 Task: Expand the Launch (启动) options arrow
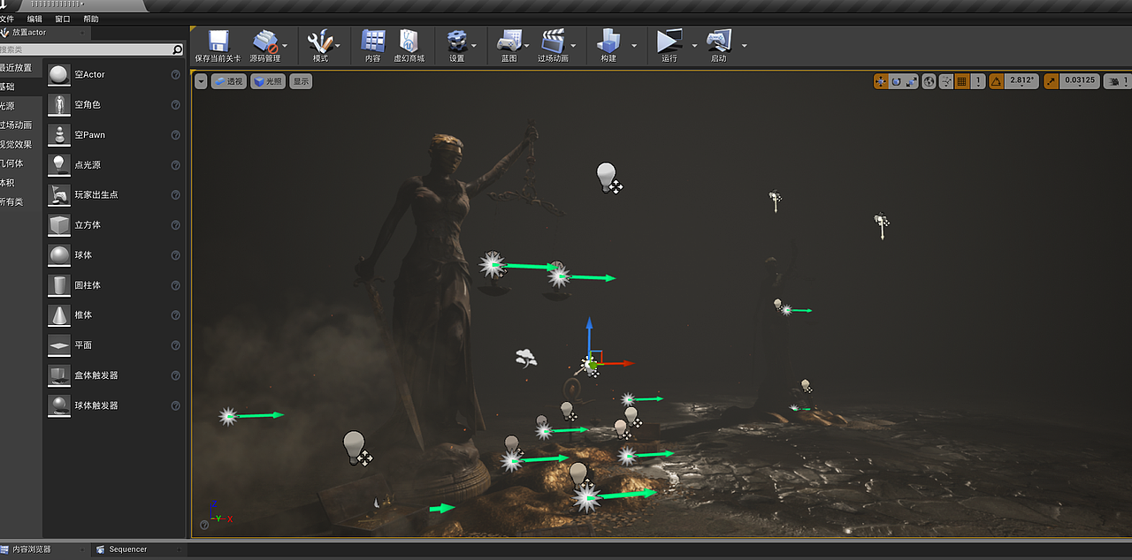click(x=744, y=45)
